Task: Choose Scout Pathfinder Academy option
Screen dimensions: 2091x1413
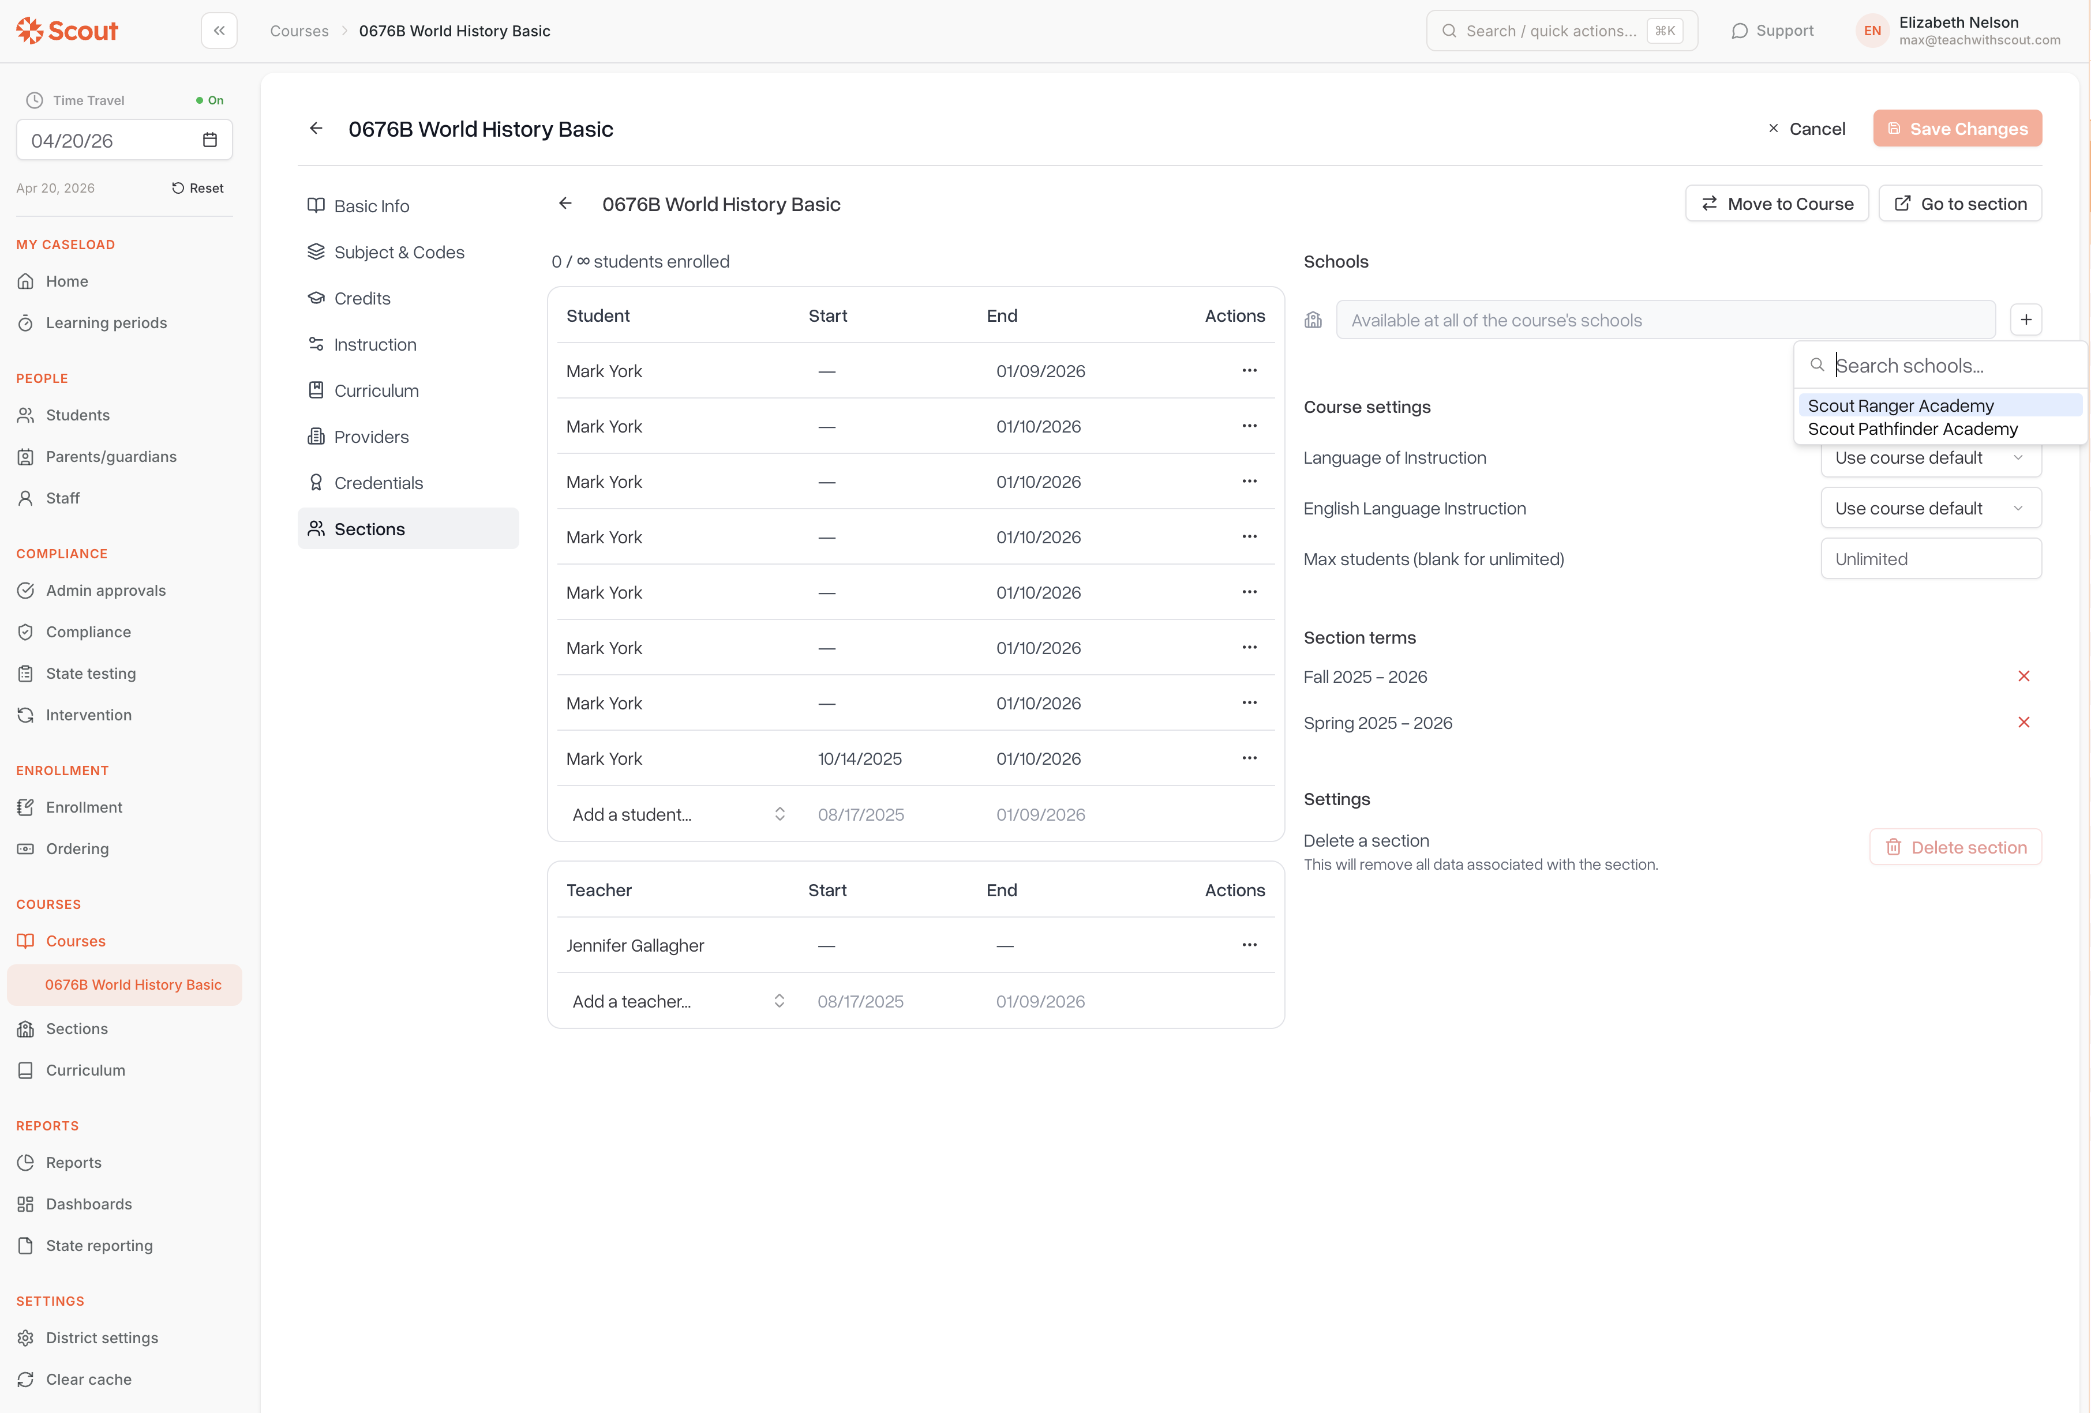Action: pos(1912,429)
